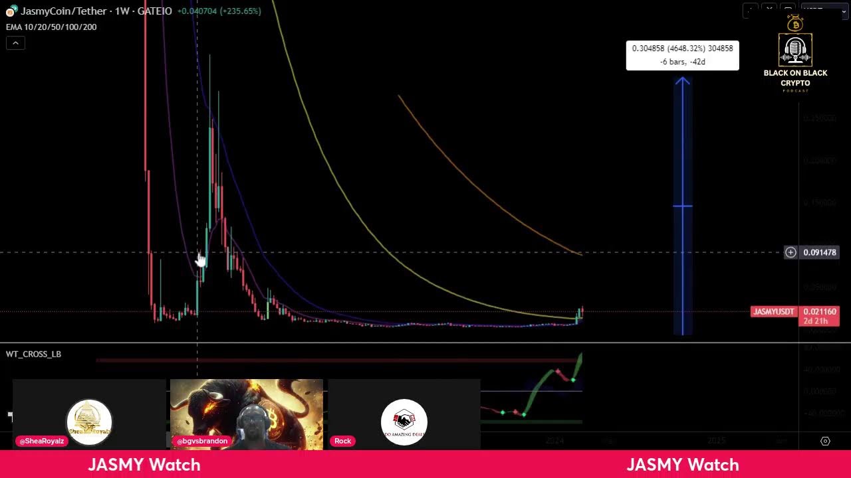Click the JASMYUSDT symbol price tag
Viewport: 851px width, 478px height.
point(774,311)
